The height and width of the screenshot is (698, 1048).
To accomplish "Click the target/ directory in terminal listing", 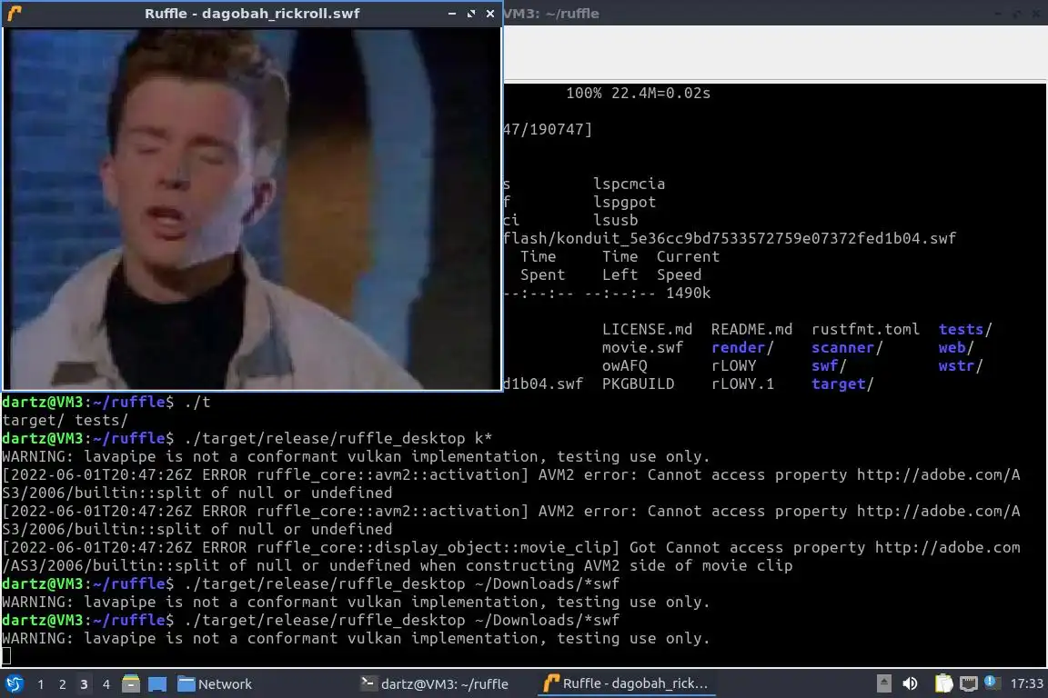I will pyautogui.click(x=842, y=384).
